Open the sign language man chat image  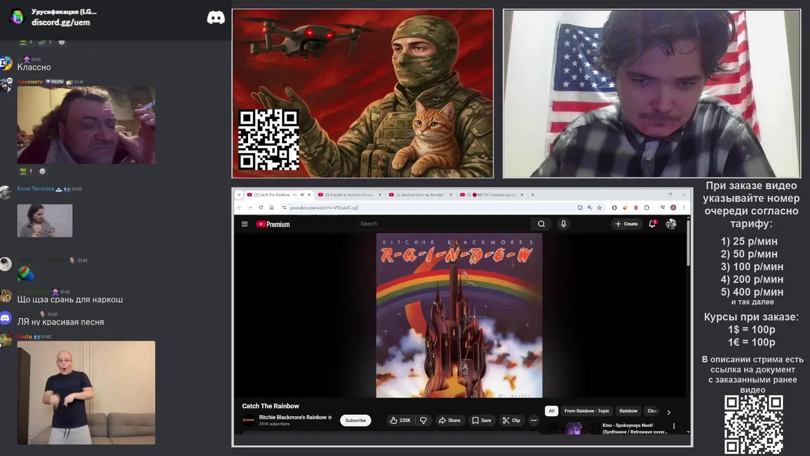click(86, 393)
